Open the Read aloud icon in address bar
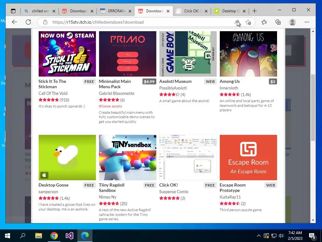Image resolution: width=322 pixels, height=242 pixels. pyautogui.click(x=237, y=22)
